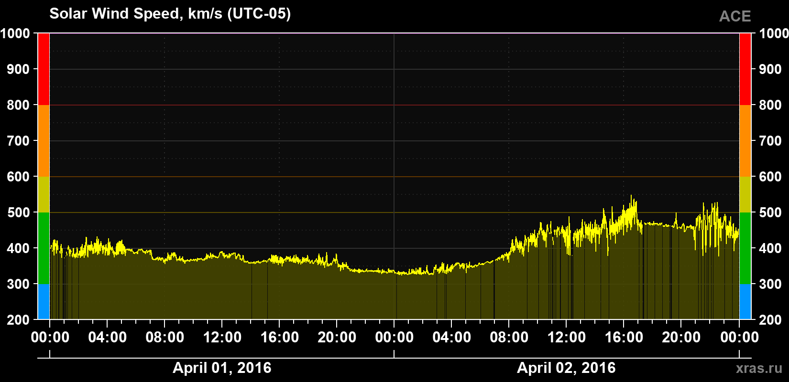Click the "700" value on the left axis
This screenshot has width=789, height=382.
[x=18, y=141]
